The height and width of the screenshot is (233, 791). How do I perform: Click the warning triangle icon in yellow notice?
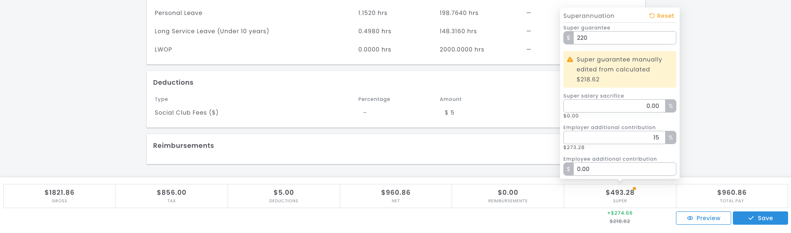[x=570, y=60]
